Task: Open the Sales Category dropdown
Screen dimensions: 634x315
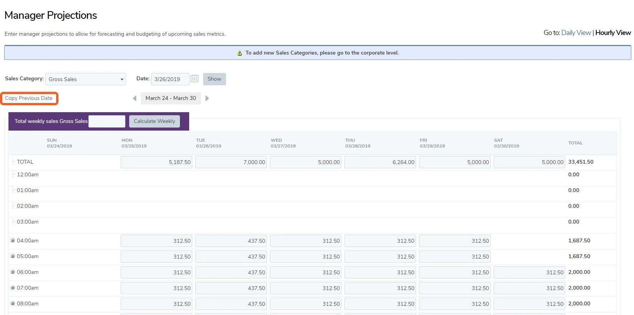Action: (x=86, y=79)
